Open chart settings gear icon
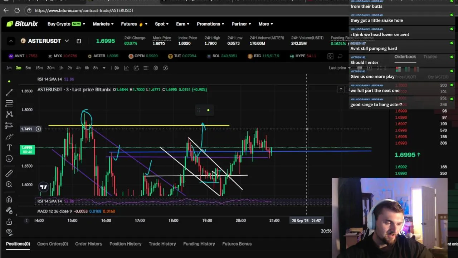 point(156,68)
